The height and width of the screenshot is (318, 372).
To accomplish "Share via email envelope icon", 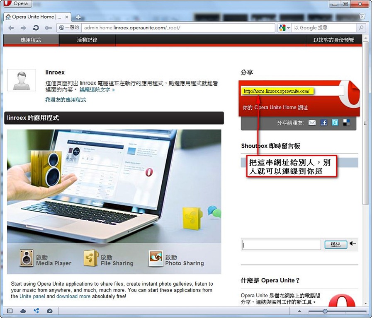I will 312,123.
